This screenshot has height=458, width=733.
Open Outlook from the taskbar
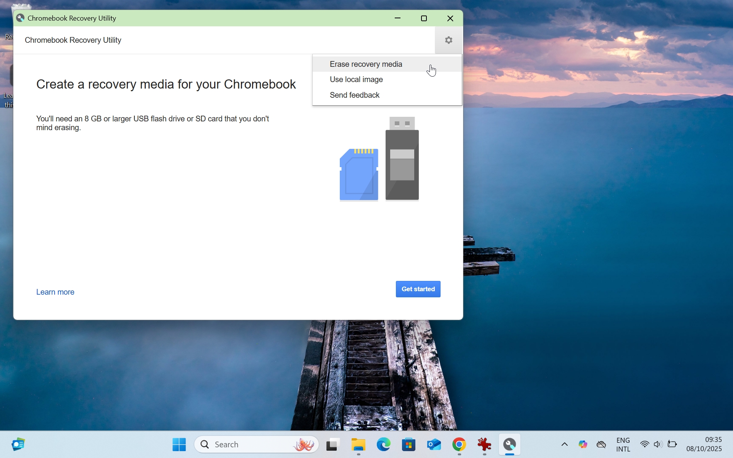434,444
